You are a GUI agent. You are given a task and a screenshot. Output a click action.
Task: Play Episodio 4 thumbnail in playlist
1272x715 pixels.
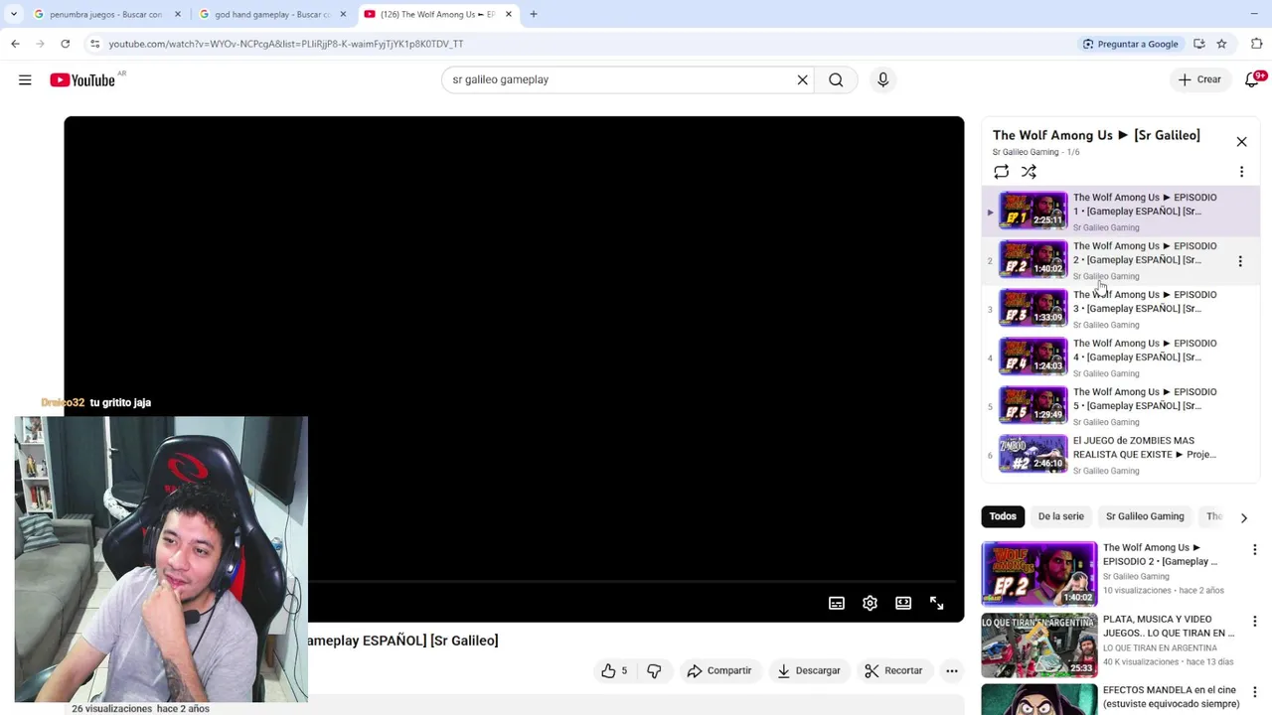[1033, 357]
